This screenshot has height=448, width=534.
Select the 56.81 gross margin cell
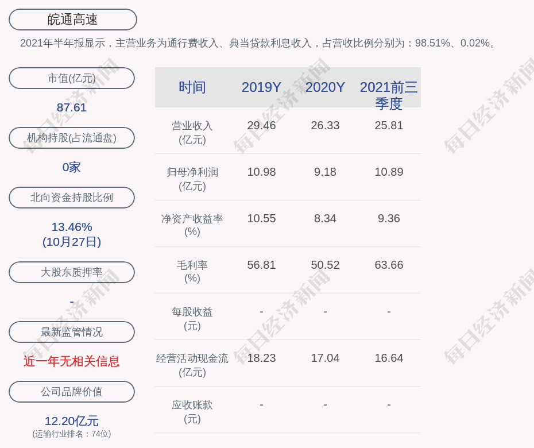[x=262, y=265]
